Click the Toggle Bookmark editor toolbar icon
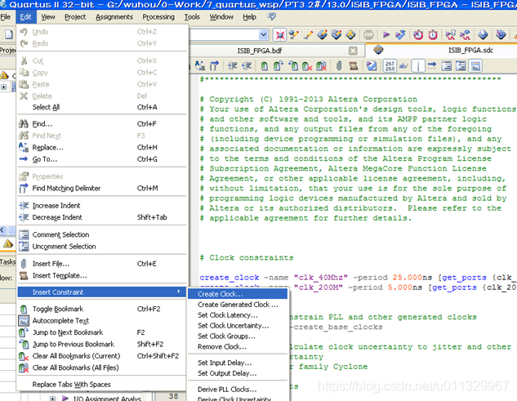Image resolution: width=517 pixels, height=401 pixels. pos(264,66)
